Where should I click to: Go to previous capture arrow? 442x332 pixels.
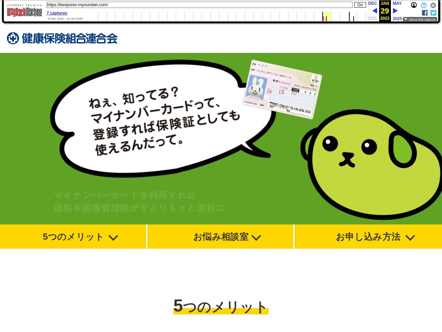tap(375, 11)
